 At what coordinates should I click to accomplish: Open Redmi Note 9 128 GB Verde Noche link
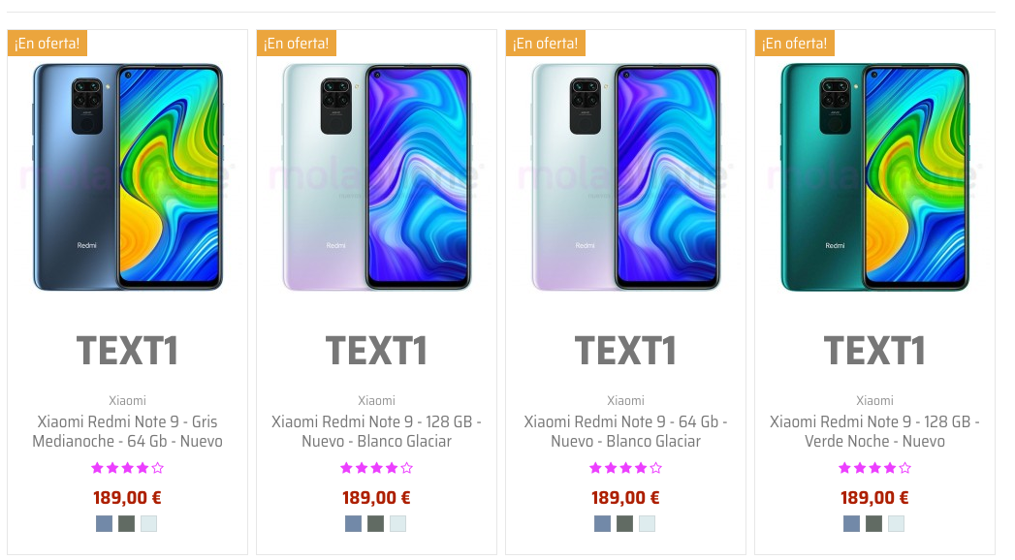click(x=874, y=431)
